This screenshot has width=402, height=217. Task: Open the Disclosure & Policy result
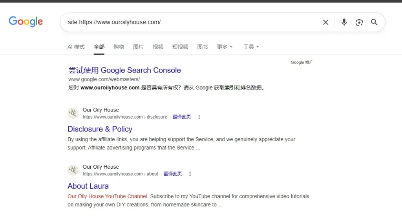click(x=100, y=129)
